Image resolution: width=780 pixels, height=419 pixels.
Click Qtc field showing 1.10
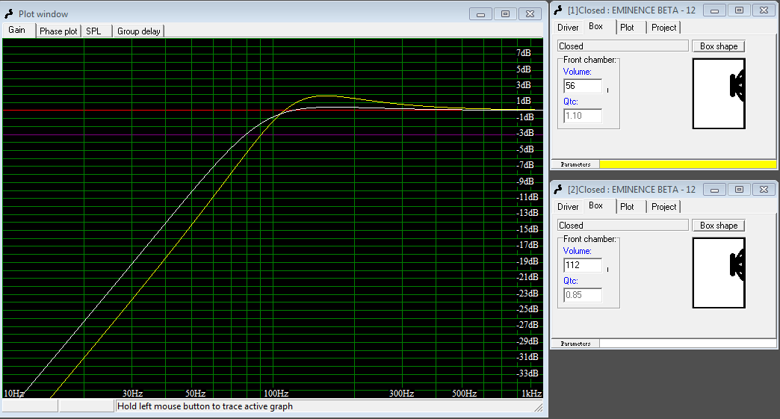point(583,116)
